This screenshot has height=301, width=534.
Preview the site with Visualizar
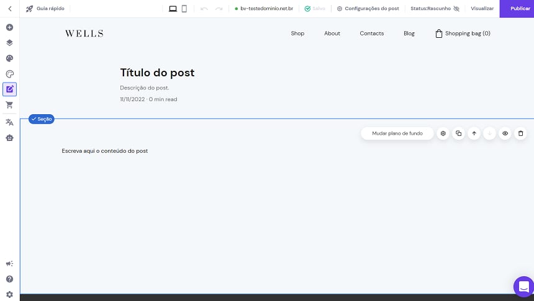point(482,9)
